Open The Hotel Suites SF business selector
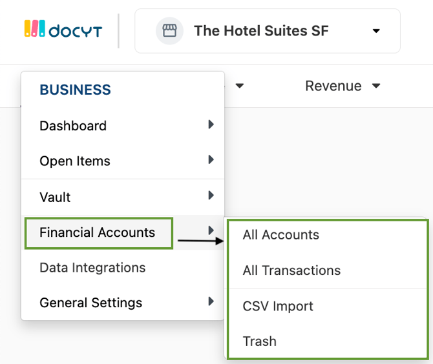 (x=268, y=30)
